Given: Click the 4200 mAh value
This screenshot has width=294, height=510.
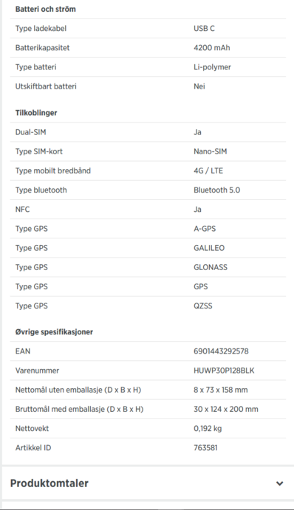Looking at the screenshot, I should 211,48.
